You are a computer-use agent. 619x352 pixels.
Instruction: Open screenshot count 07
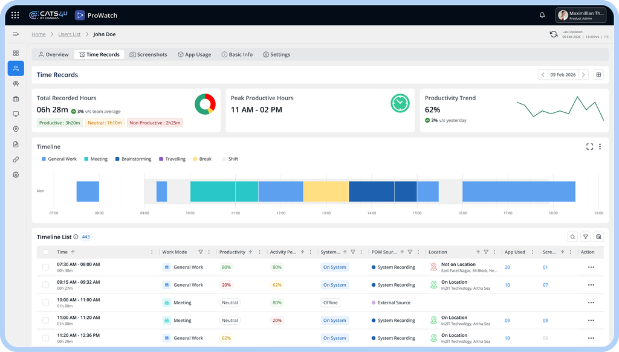[x=545, y=285]
